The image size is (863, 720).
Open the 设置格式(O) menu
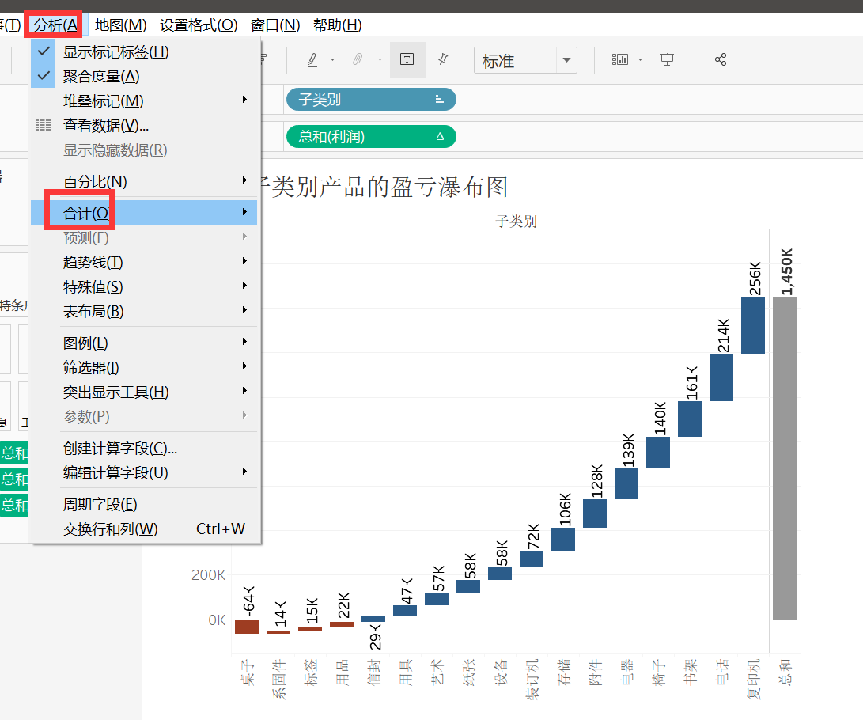(199, 25)
